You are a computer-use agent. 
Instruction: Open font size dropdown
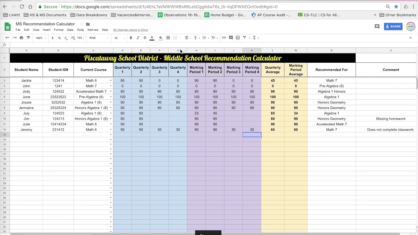pos(120,38)
